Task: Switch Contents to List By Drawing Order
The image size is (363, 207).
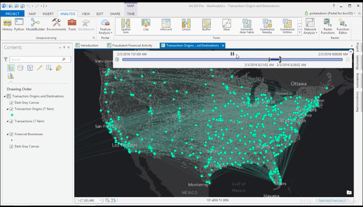Action: 11,68
